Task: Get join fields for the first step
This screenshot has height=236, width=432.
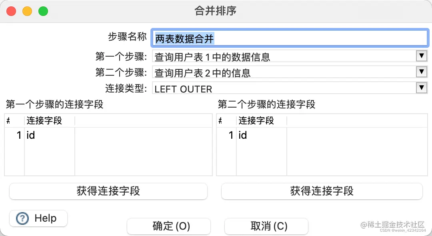Action: point(108,191)
